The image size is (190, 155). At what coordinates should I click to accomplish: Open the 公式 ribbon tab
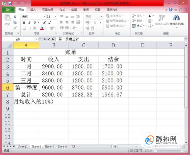click(62, 10)
